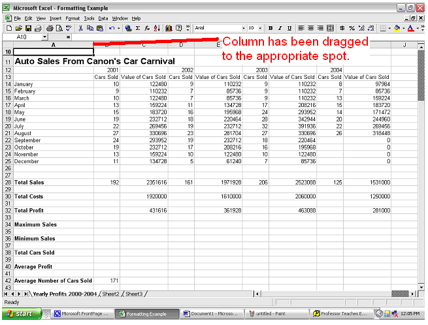Switch to the Sheet2 tab
This screenshot has width=428, height=325.
112,294
